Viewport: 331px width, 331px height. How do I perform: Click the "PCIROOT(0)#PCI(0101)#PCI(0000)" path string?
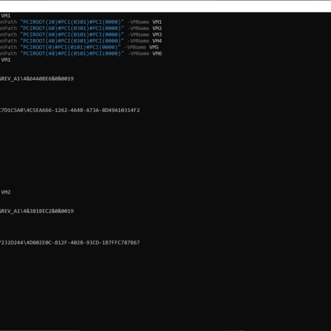click(x=71, y=48)
